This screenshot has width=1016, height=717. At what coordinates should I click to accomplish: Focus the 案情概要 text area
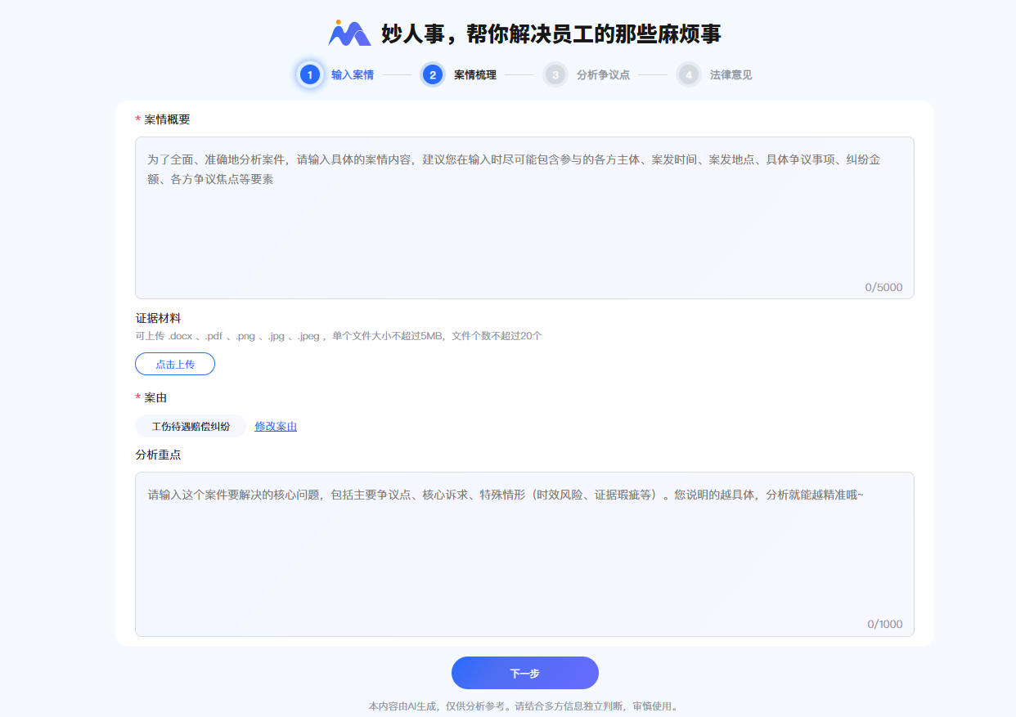[x=524, y=217]
